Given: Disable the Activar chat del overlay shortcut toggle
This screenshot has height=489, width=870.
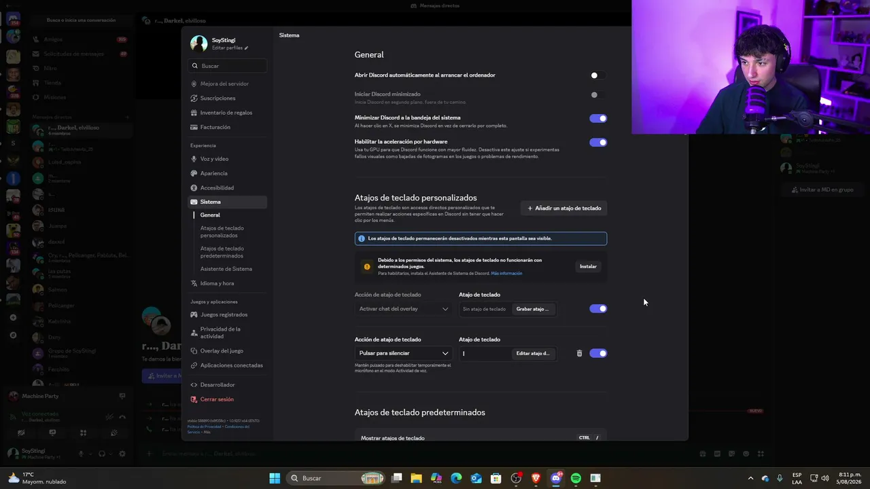Looking at the screenshot, I should pyautogui.click(x=598, y=309).
